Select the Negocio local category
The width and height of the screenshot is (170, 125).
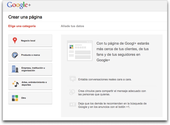pyautogui.click(x=30, y=41)
